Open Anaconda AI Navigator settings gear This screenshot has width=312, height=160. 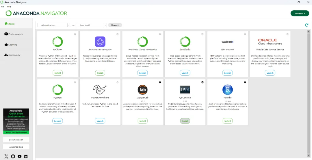[117, 34]
